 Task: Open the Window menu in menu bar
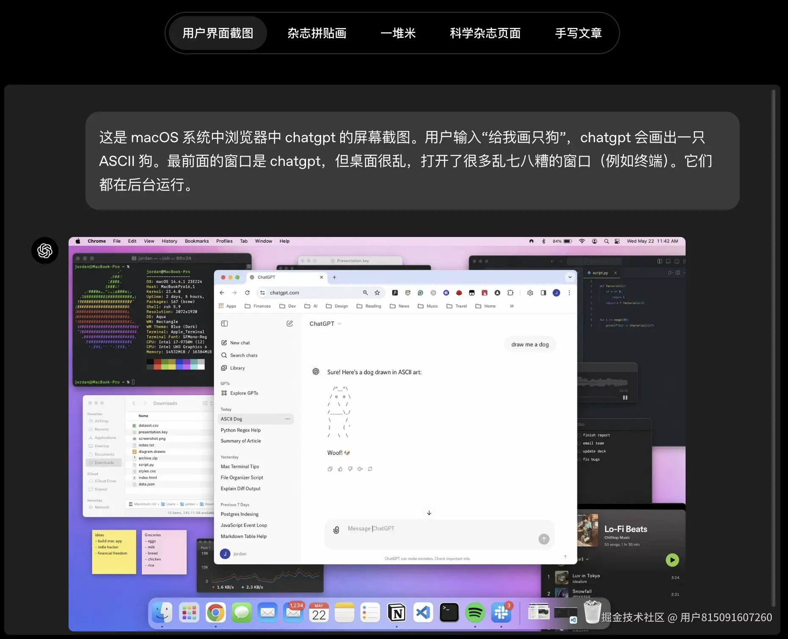pyautogui.click(x=263, y=241)
